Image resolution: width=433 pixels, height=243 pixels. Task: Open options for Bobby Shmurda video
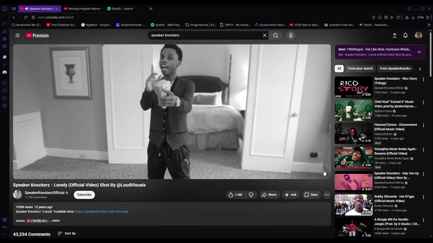click(423, 197)
